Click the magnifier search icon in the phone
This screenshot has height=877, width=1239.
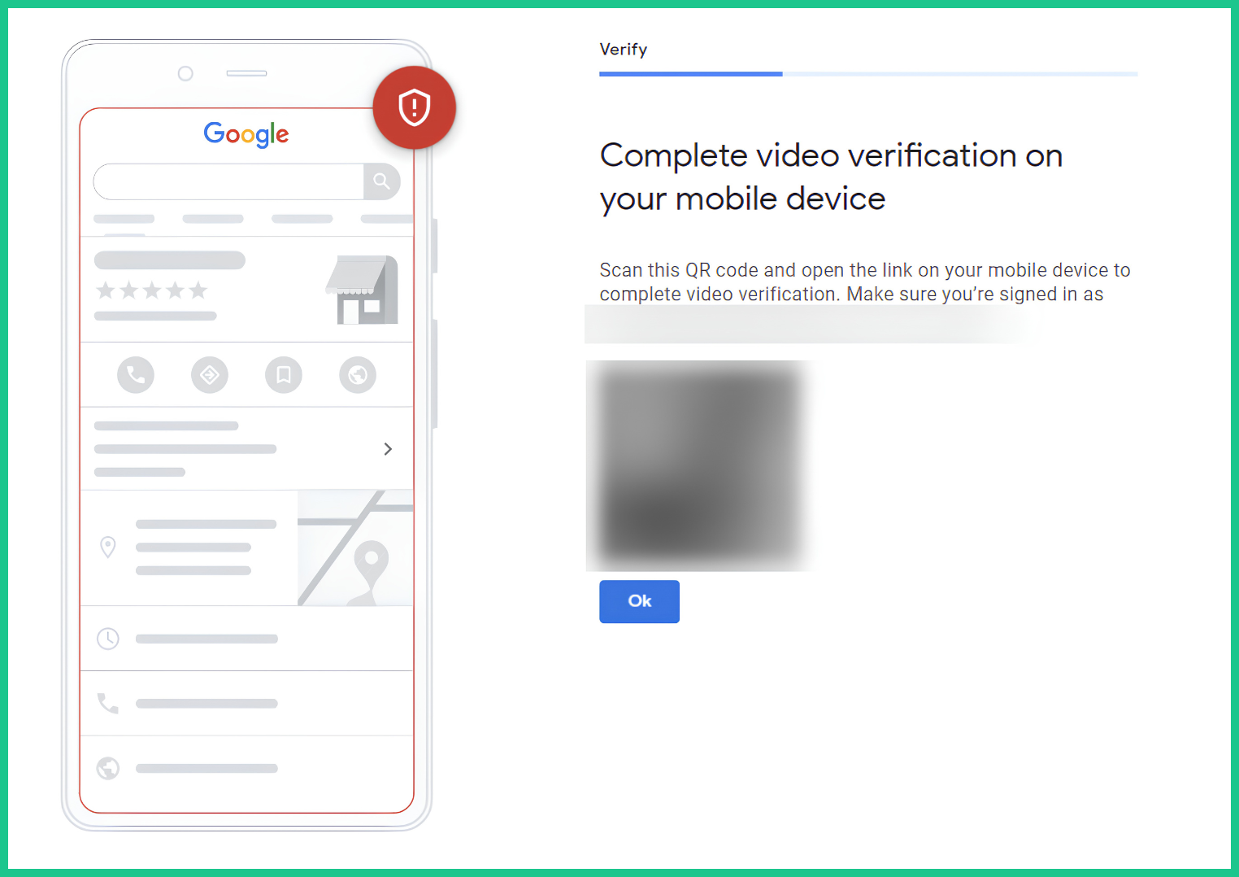coord(381,181)
